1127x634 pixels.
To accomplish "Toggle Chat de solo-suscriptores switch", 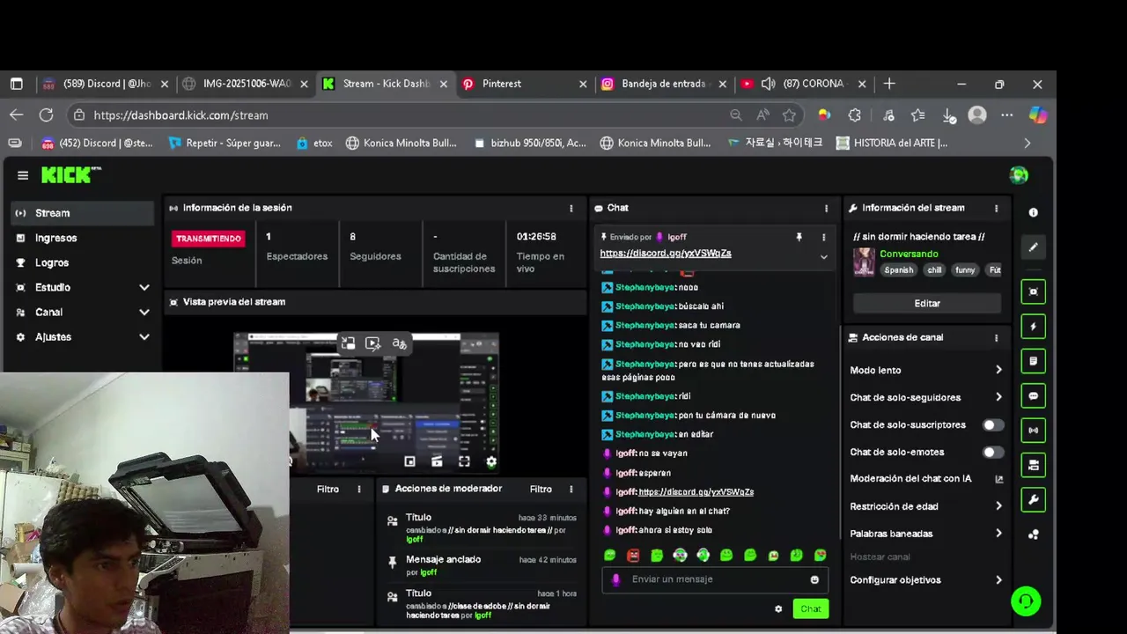I will pos(993,425).
